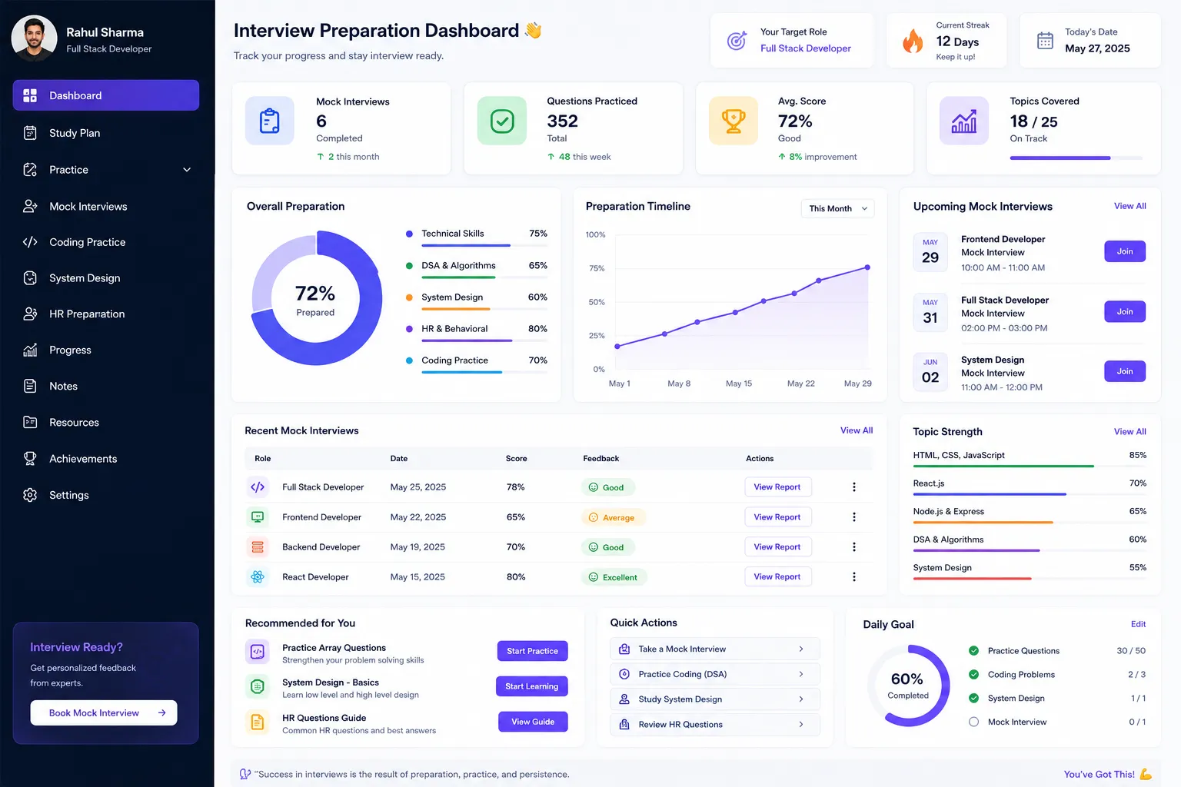Click View All in Recent Mock Interviews
1181x787 pixels.
pos(857,430)
